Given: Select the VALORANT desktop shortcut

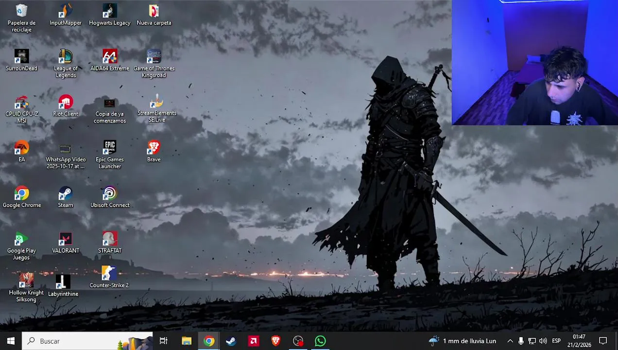Looking at the screenshot, I should [66, 243].
